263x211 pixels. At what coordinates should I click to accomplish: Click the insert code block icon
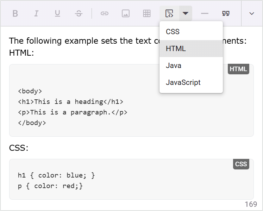(x=169, y=13)
